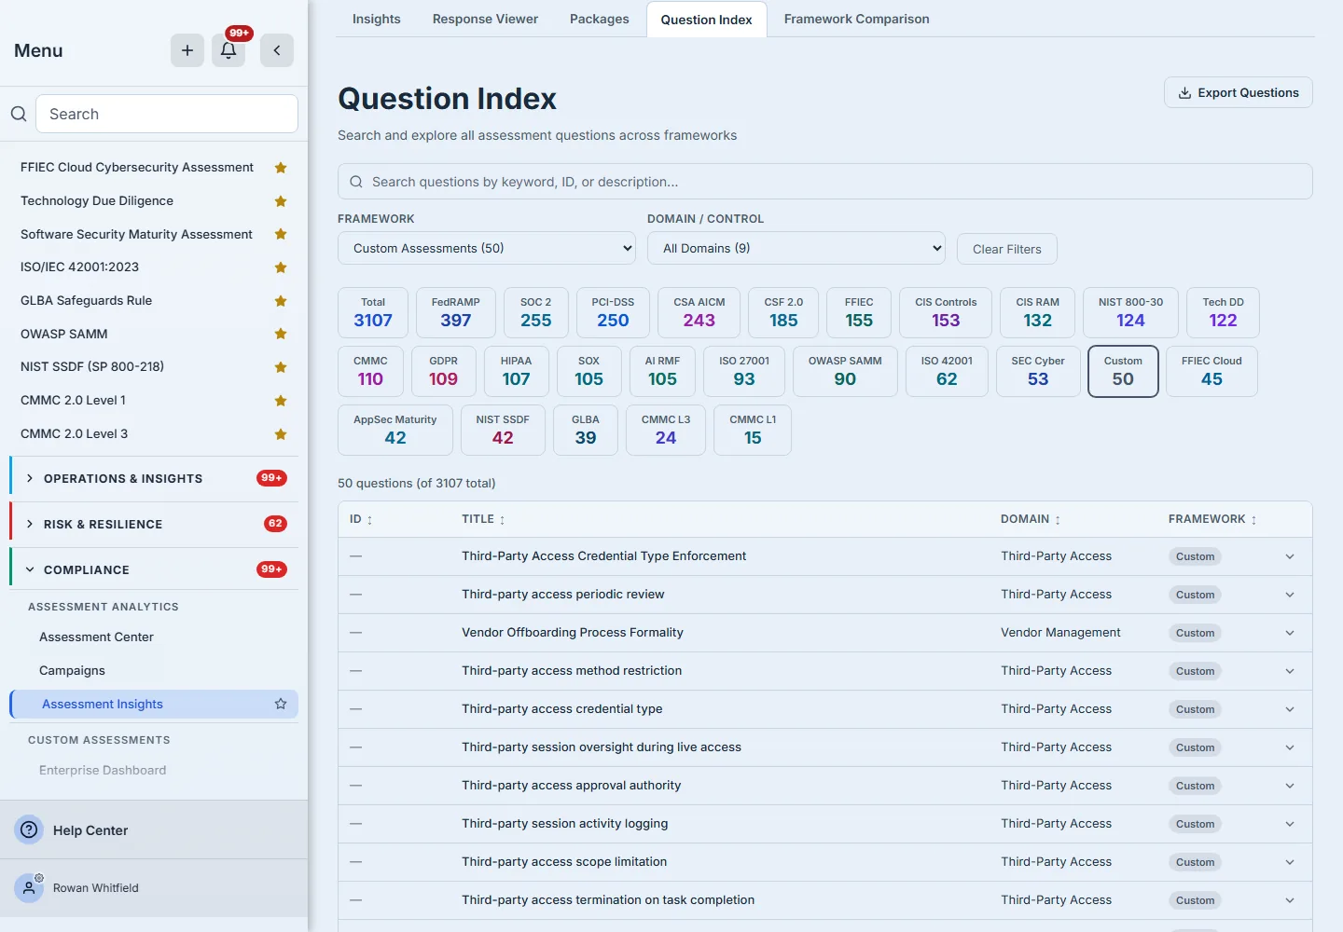Unstar Technology Due Diligence favorite
1343x932 pixels.
click(281, 201)
